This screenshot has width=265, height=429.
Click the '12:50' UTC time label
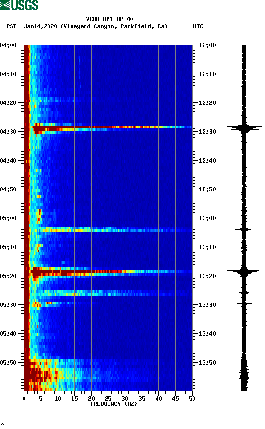[x=207, y=189]
